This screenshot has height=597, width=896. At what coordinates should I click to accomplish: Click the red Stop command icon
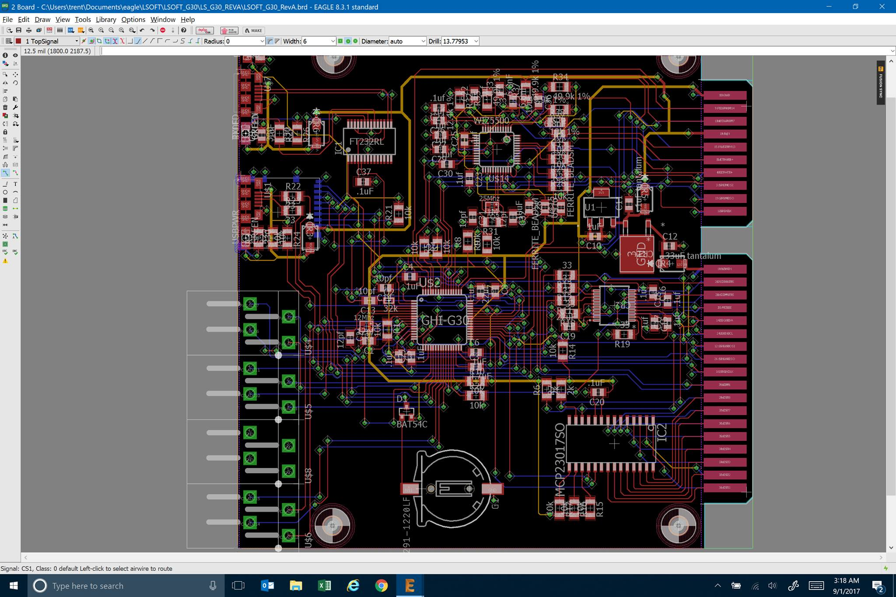[x=163, y=30]
